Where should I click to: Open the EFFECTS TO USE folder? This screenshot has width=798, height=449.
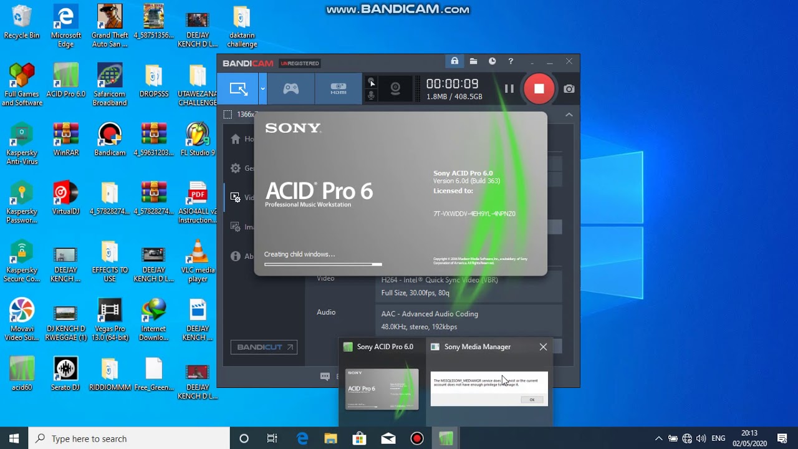[110, 261]
